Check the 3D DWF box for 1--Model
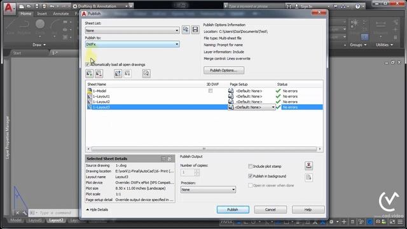 point(210,91)
